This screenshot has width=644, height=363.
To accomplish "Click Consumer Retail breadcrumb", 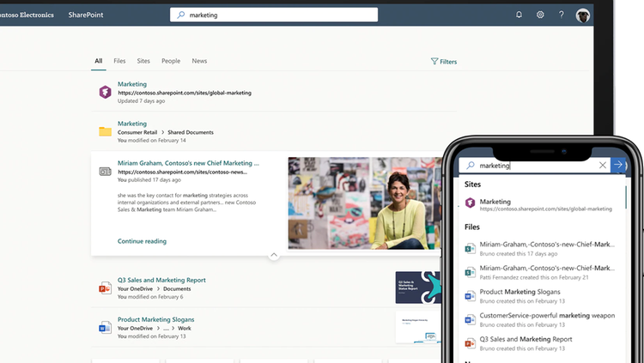I will pos(137,132).
